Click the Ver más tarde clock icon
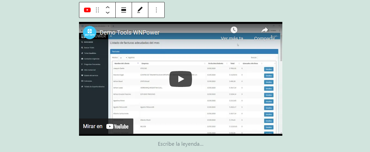Screen dimensions: 370x152 coord(234,30)
